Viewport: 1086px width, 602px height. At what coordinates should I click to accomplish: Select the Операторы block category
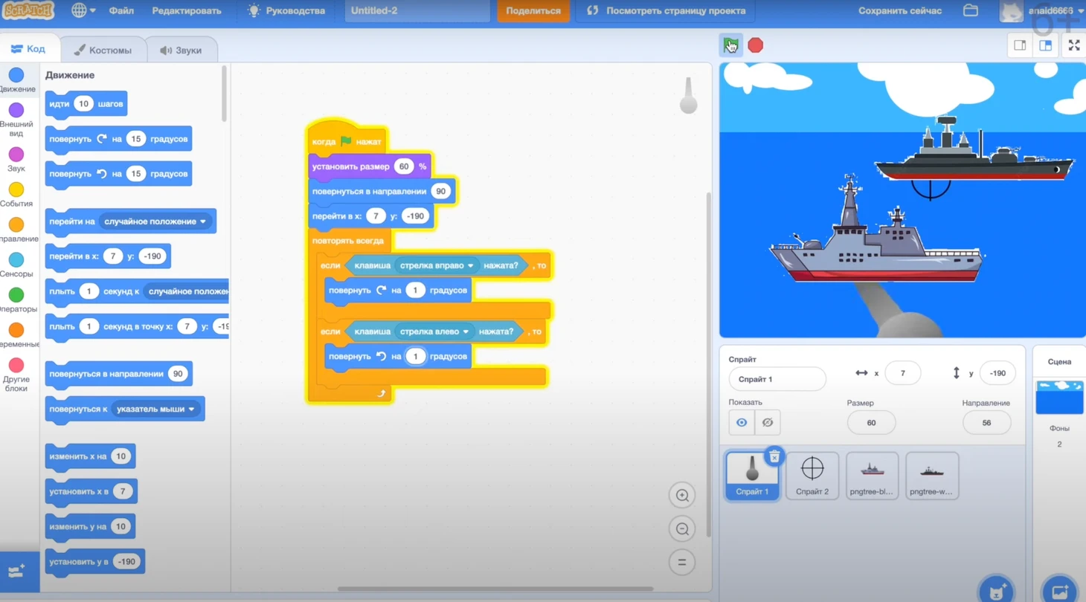tap(16, 300)
